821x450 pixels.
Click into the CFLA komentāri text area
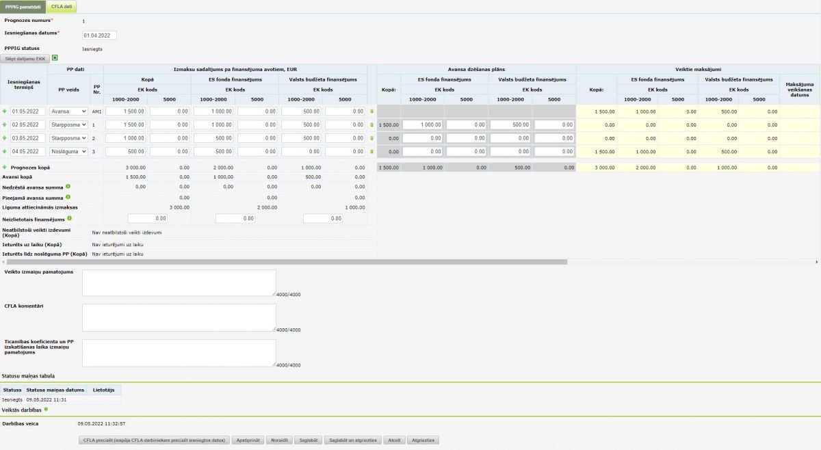click(179, 317)
